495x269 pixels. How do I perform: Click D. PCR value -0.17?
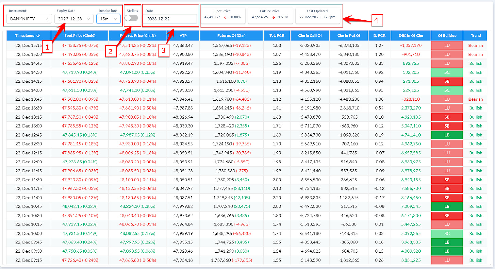379,197
